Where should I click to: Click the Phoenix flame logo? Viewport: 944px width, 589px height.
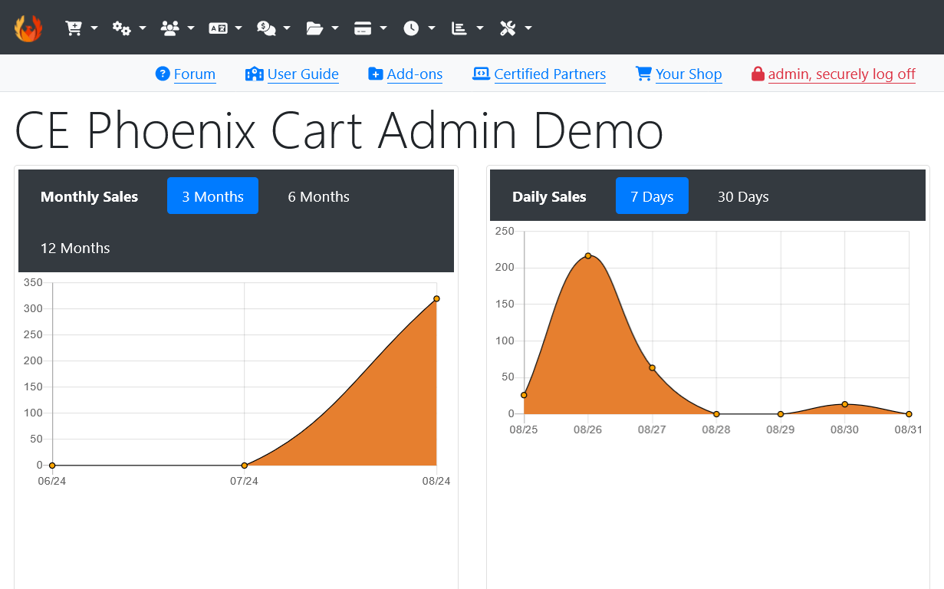28,28
